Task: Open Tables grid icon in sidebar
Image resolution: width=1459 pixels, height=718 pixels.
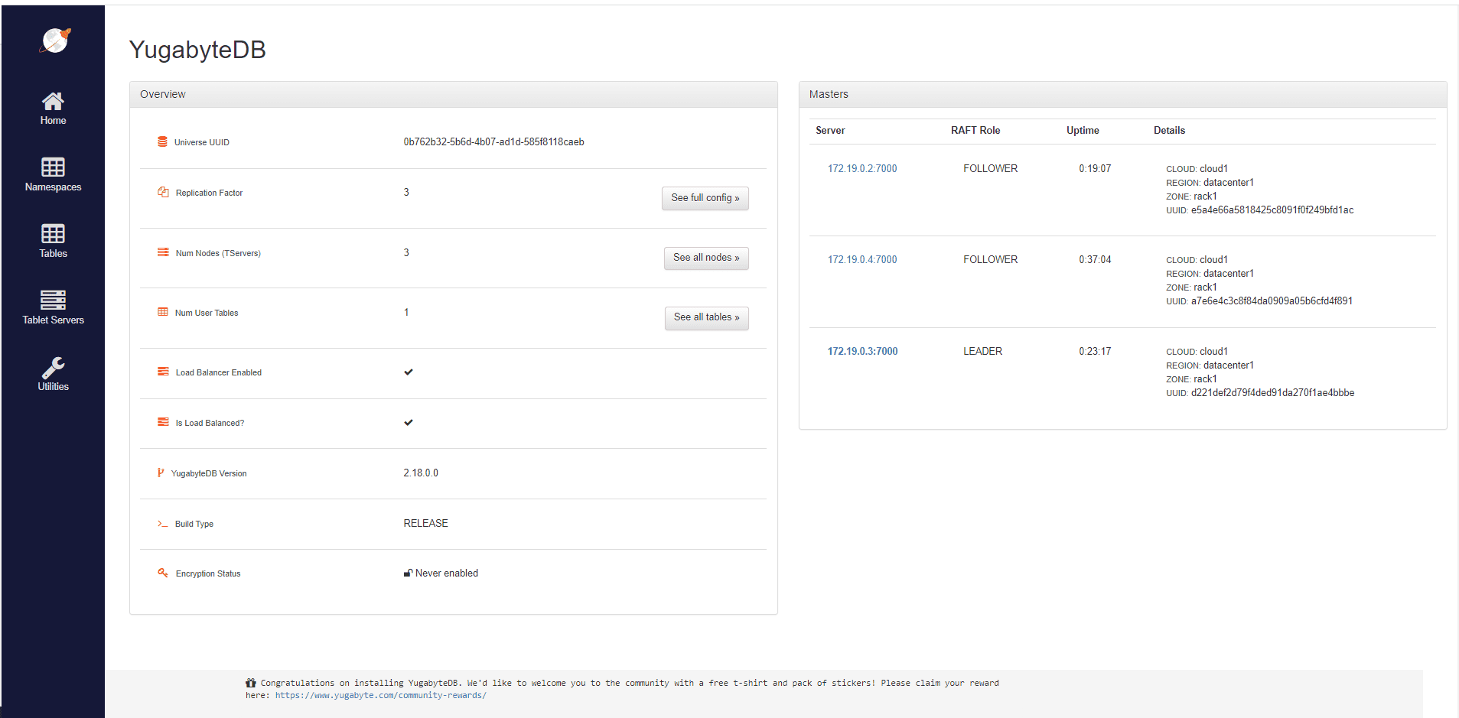Action: [x=53, y=233]
